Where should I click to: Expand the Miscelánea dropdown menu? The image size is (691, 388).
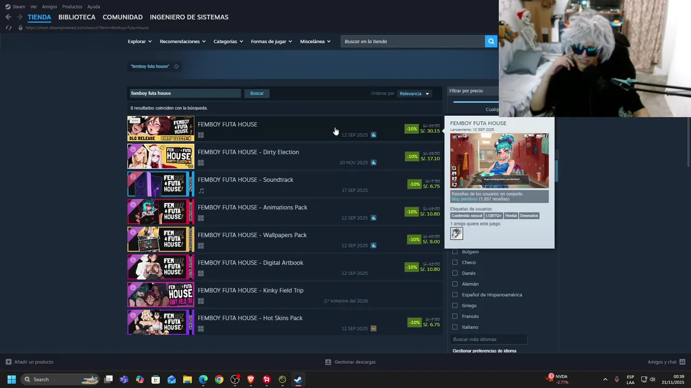[315, 41]
